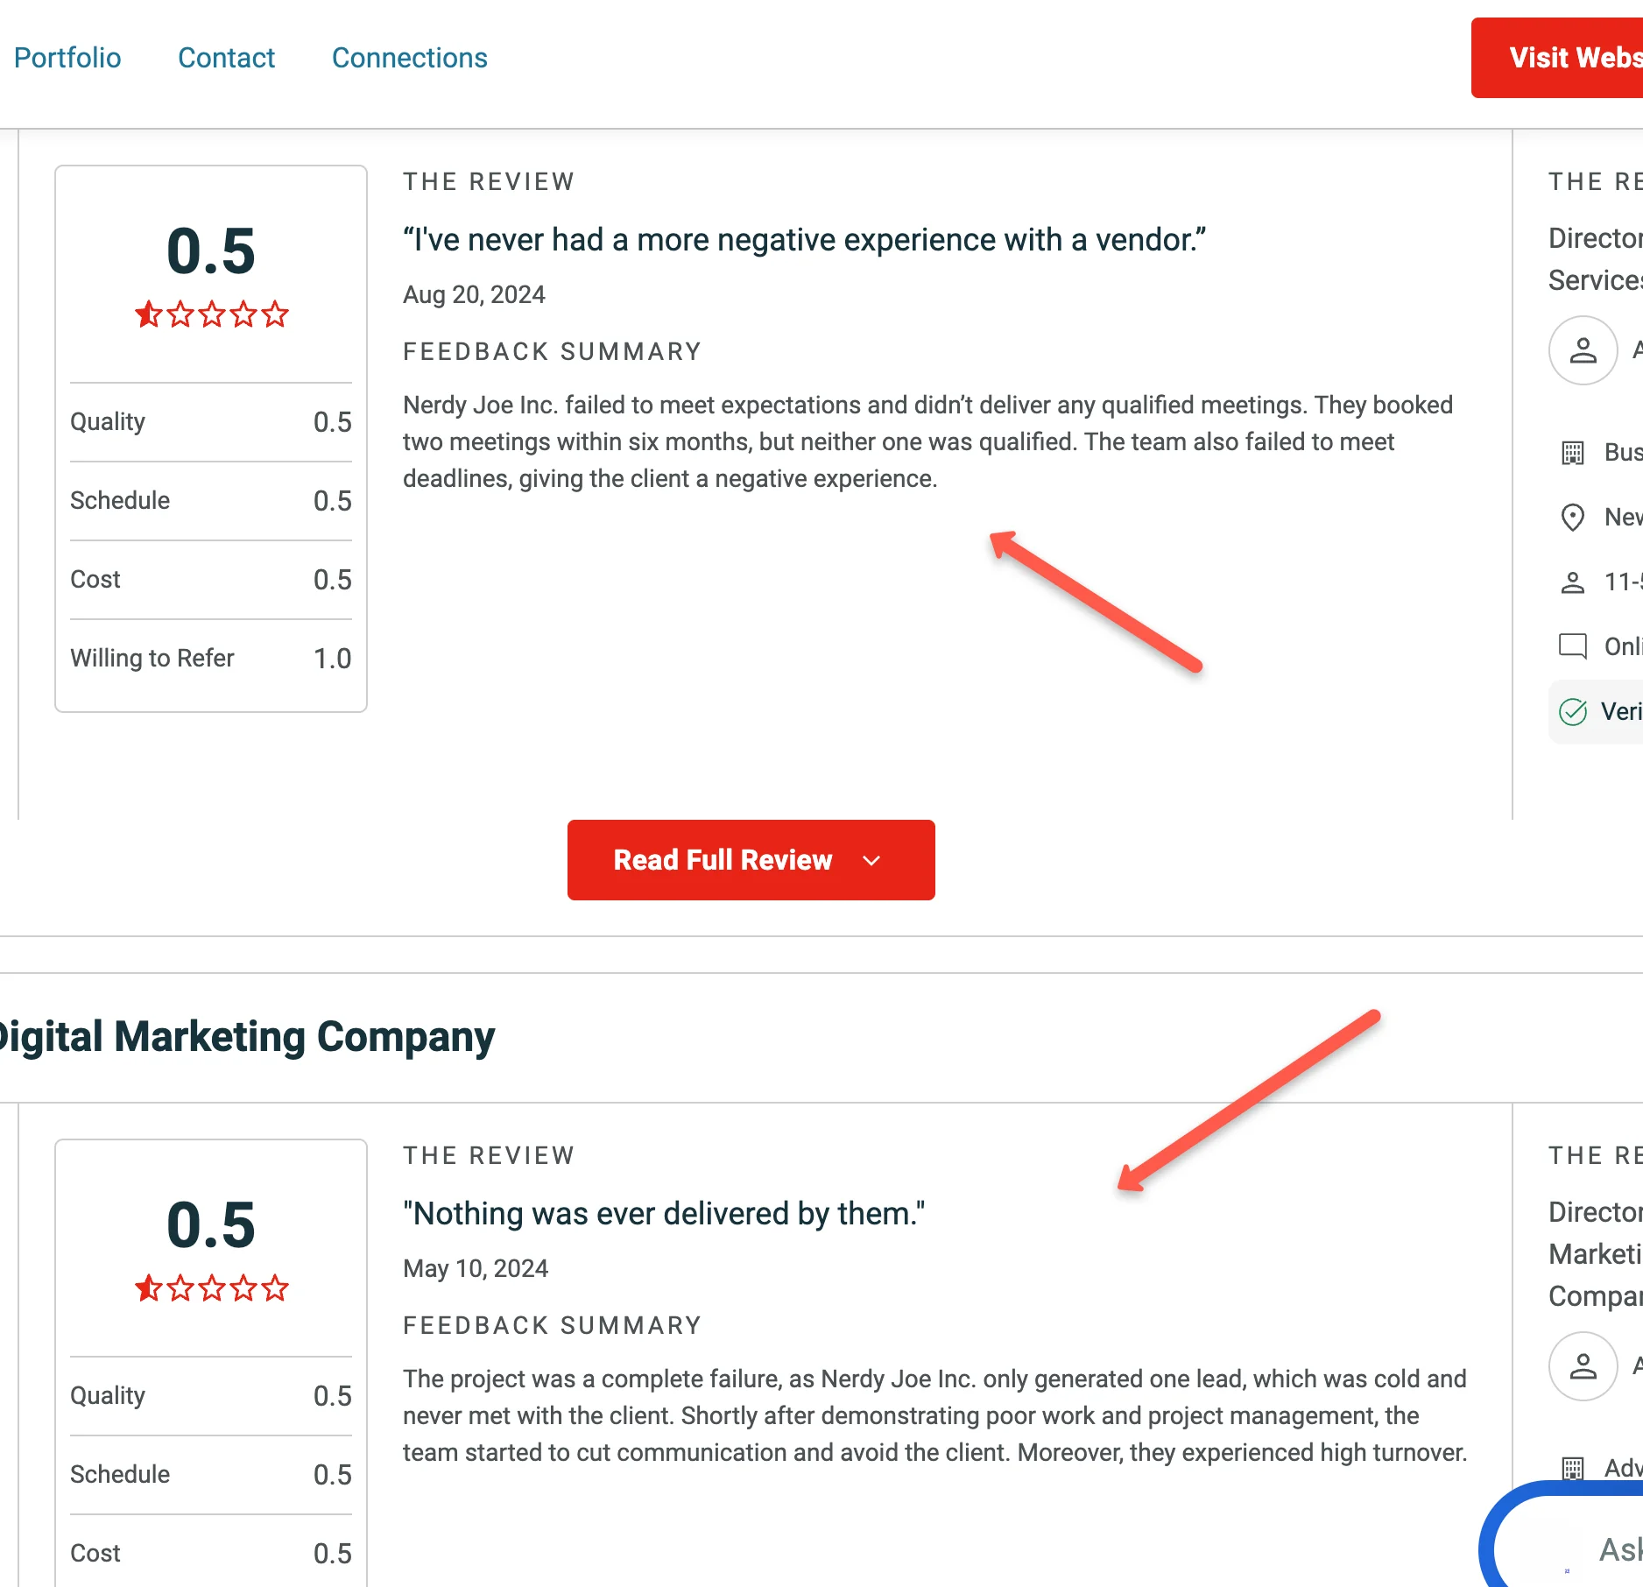Click the second review's Schedule 0.5 row
1643x1587 pixels.
click(x=211, y=1475)
